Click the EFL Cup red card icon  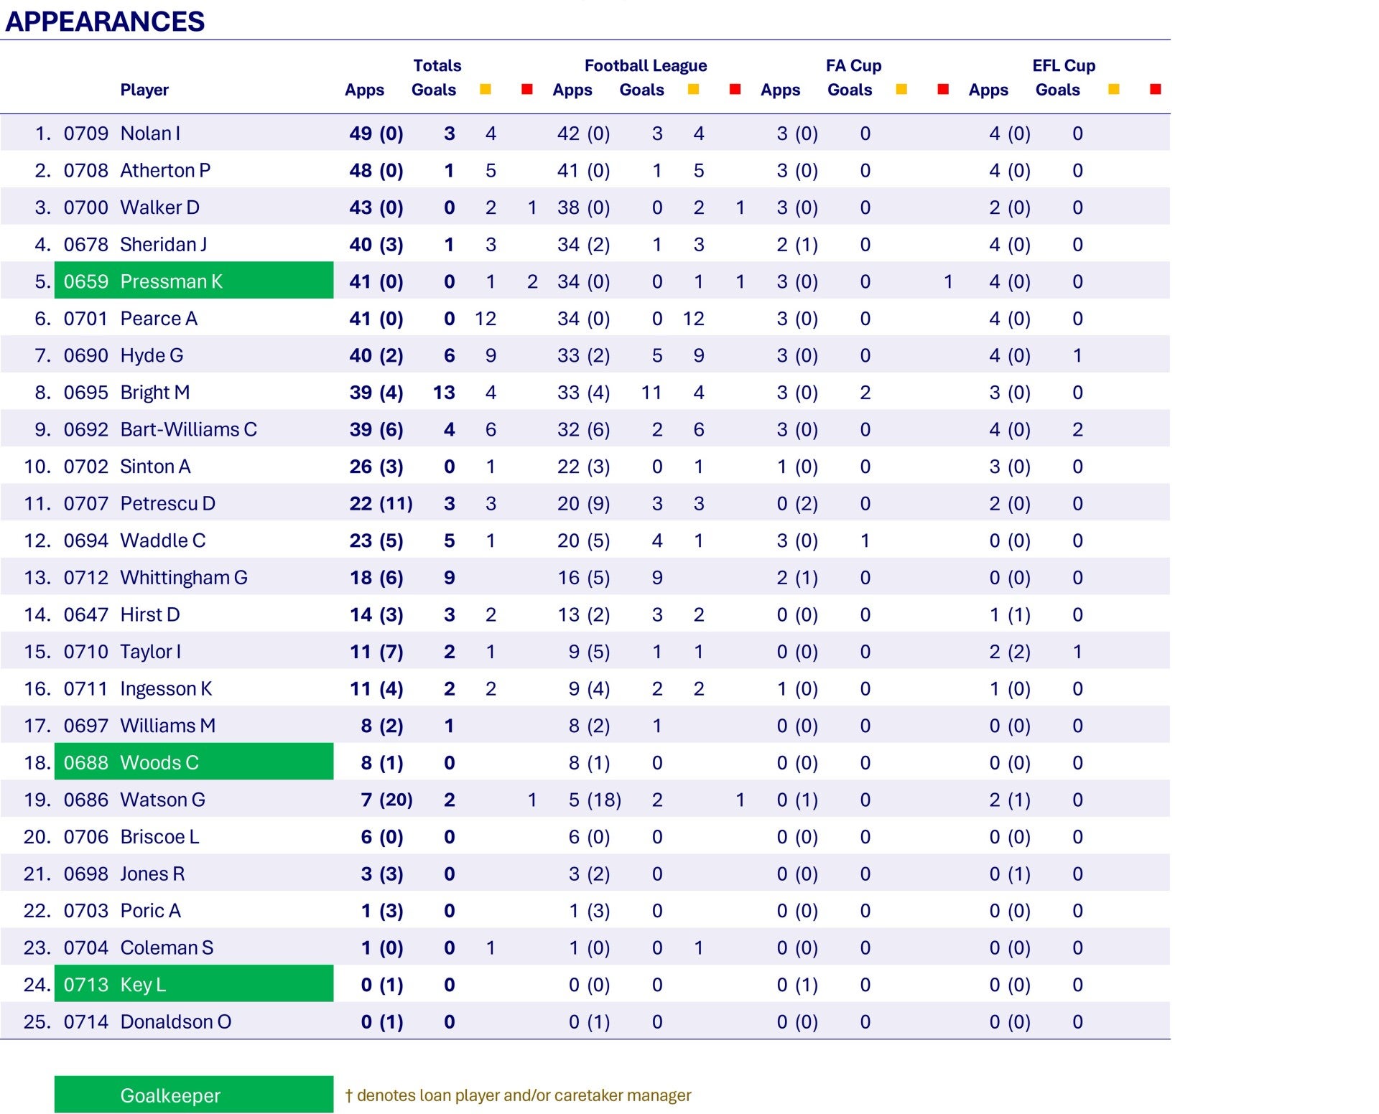1156,89
